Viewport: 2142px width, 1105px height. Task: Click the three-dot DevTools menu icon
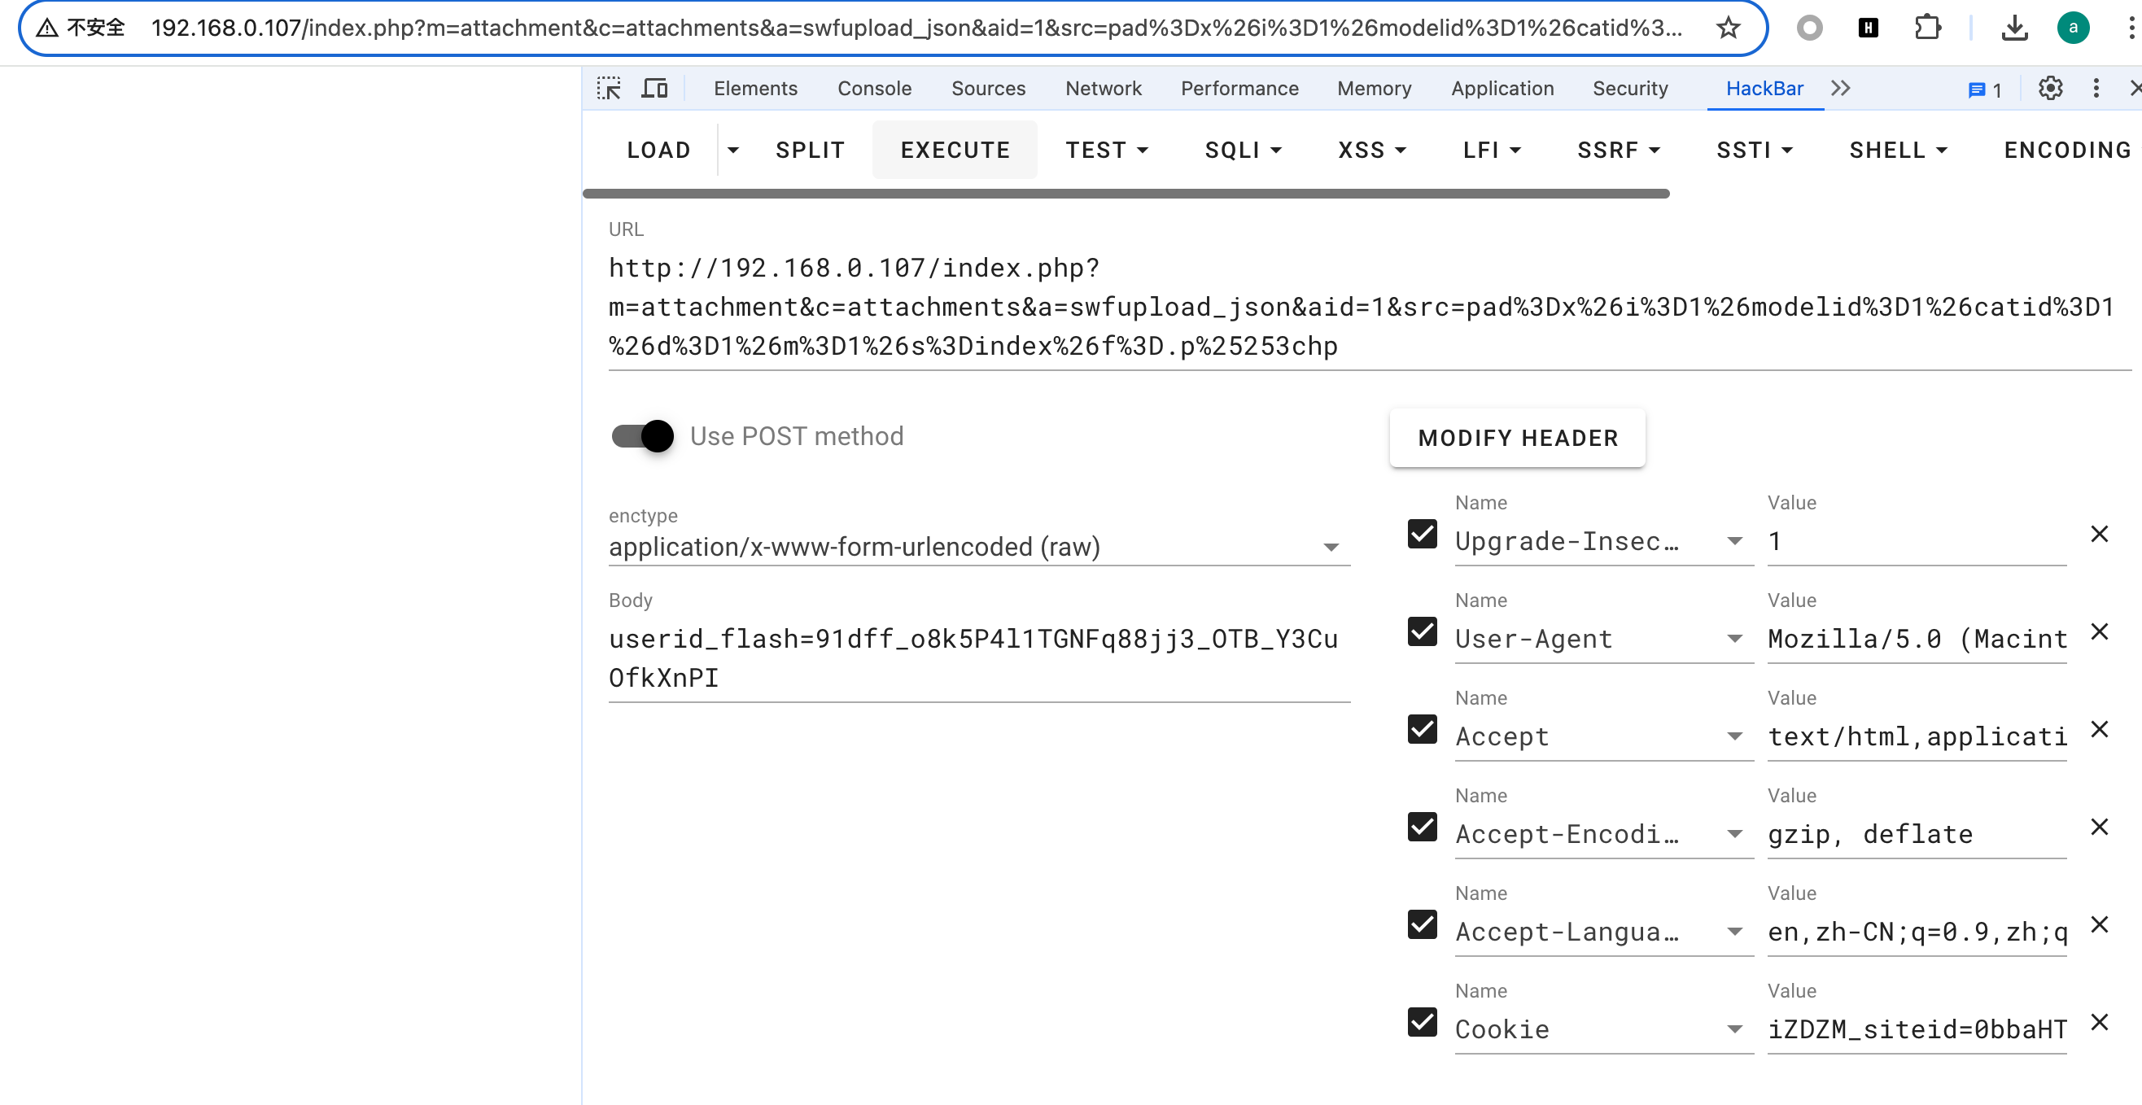tap(2096, 88)
